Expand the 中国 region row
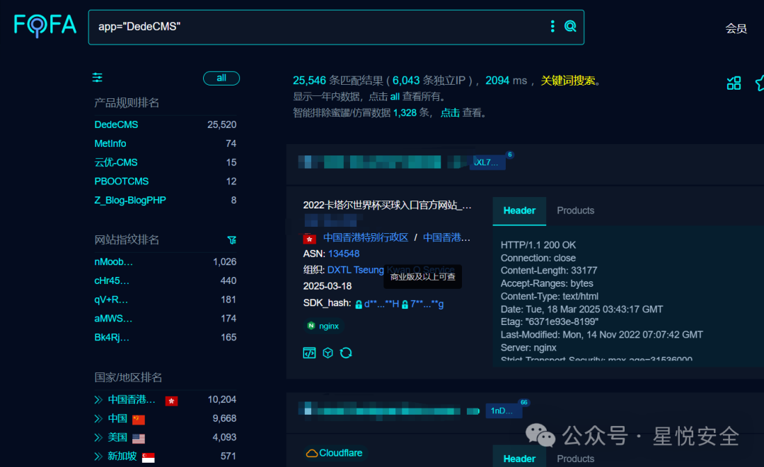Screen dimensions: 764x467 click(98, 419)
